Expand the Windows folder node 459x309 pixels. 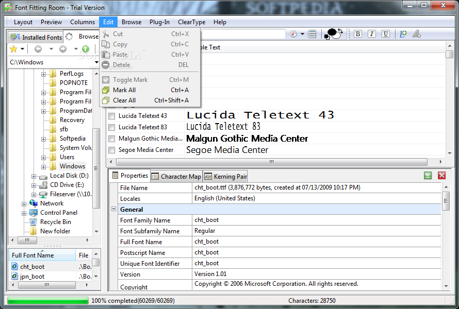(43, 167)
